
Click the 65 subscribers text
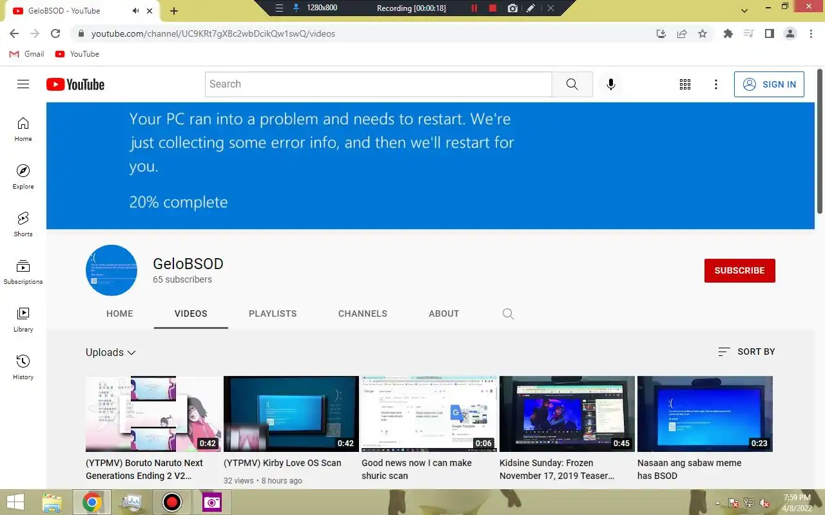[x=182, y=279]
